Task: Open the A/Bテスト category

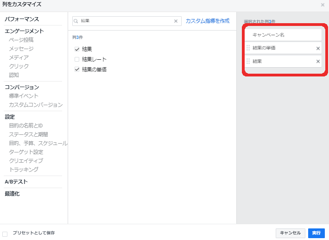Action: [16, 182]
